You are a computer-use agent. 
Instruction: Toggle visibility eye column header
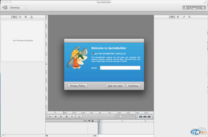coord(89,121)
